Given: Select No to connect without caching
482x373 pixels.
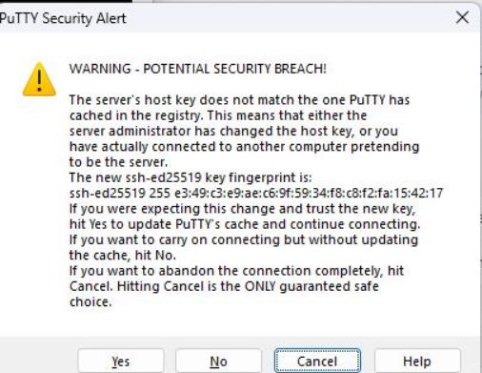Looking at the screenshot, I should pyautogui.click(x=218, y=362).
